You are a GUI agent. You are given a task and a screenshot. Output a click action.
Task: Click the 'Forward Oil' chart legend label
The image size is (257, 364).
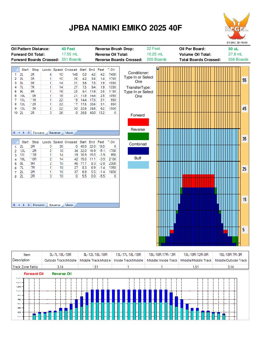pos(34,274)
